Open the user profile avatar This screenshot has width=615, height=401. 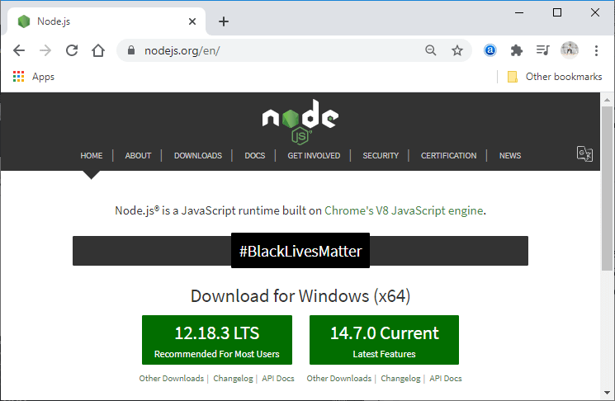[x=570, y=50]
